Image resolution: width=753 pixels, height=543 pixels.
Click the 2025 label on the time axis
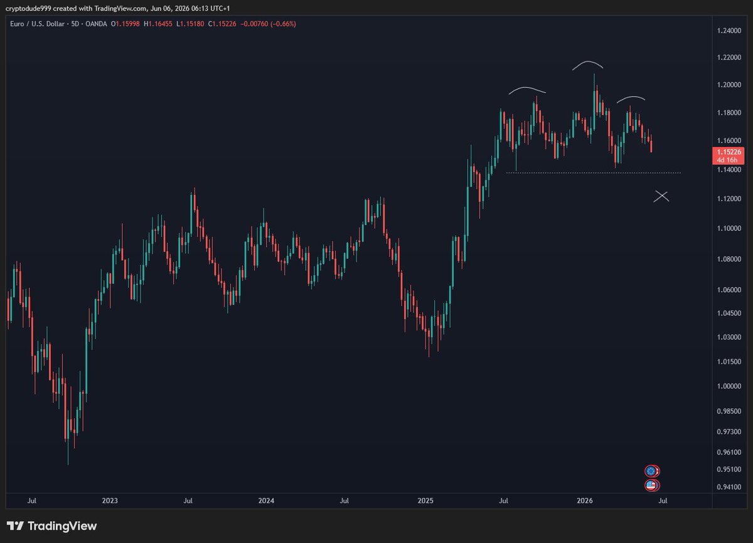[425, 501]
